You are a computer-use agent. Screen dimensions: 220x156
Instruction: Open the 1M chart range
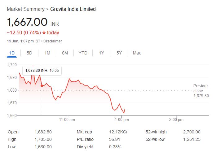pyautogui.click(x=47, y=53)
